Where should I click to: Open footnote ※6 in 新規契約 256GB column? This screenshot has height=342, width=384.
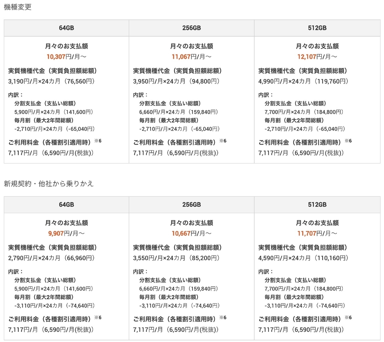tap(223, 318)
